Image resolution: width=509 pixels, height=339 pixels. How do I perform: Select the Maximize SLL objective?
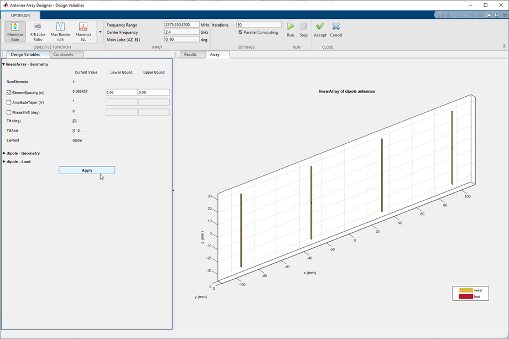[83, 32]
